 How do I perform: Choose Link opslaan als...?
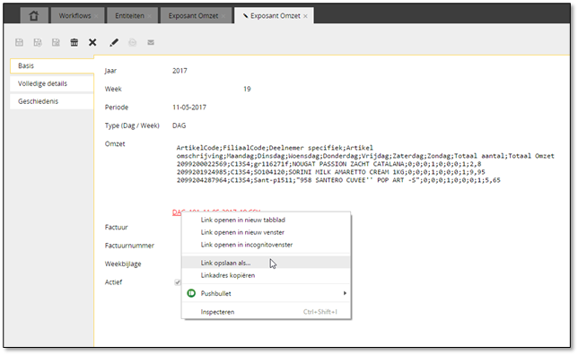[x=266, y=263]
